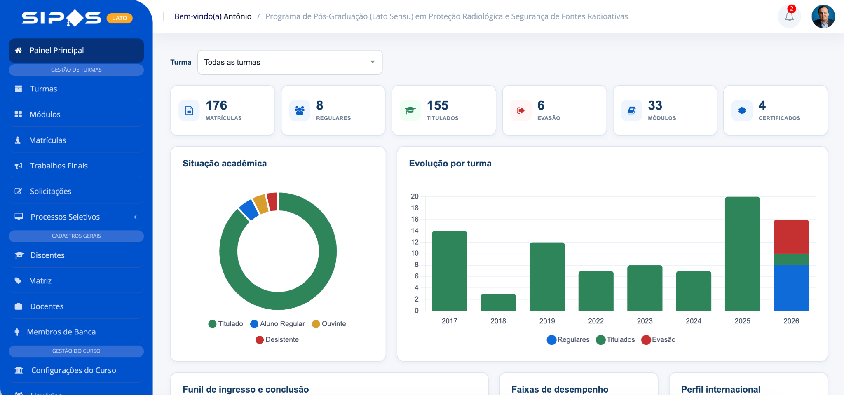Screen dimensions: 844x395
Task: Click the Matrículas document card icon
Action: click(189, 110)
